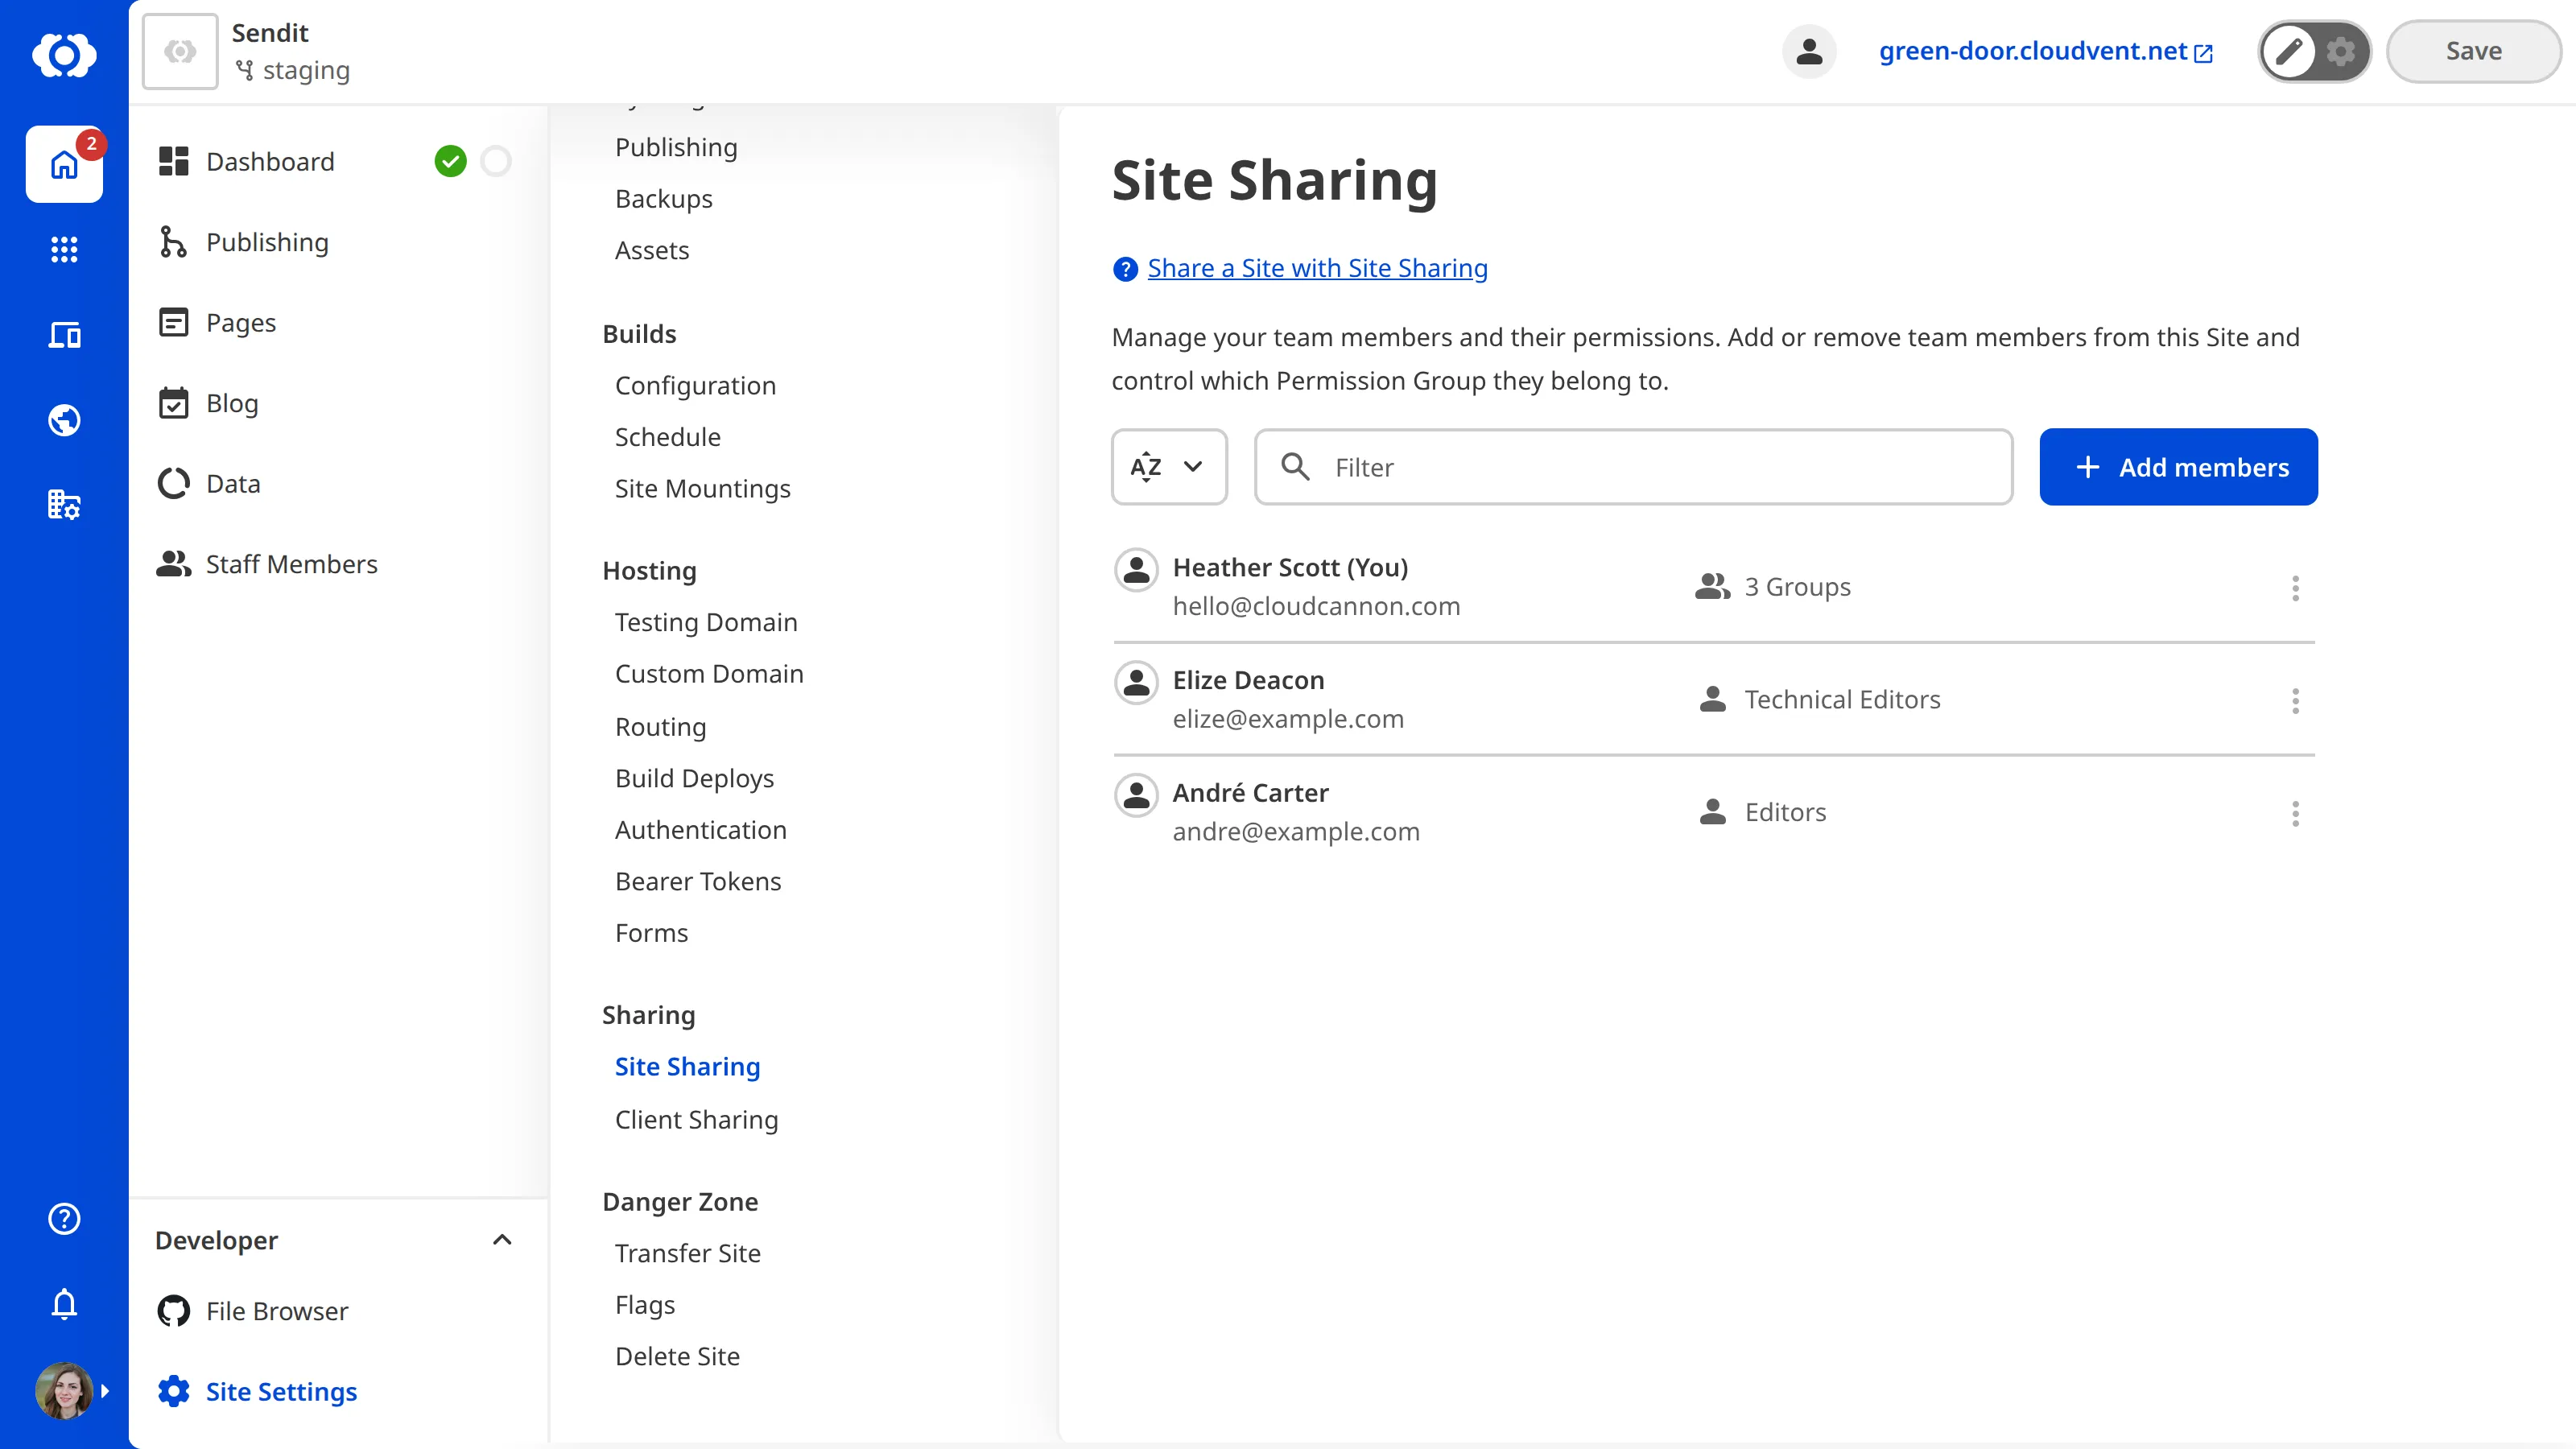Open Build Deploys settings

[694, 778]
